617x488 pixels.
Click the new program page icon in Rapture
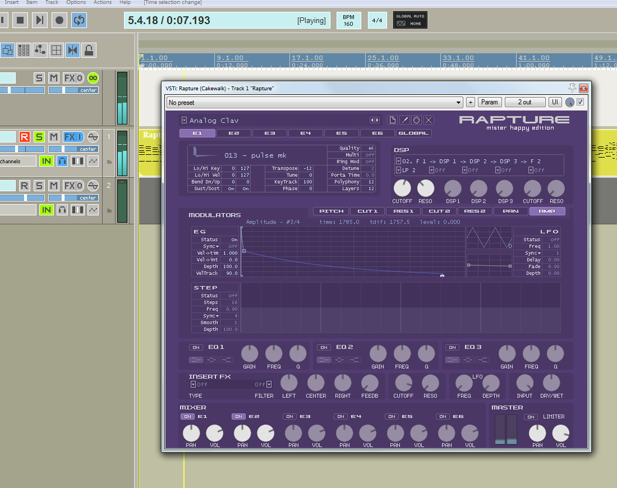(x=393, y=120)
